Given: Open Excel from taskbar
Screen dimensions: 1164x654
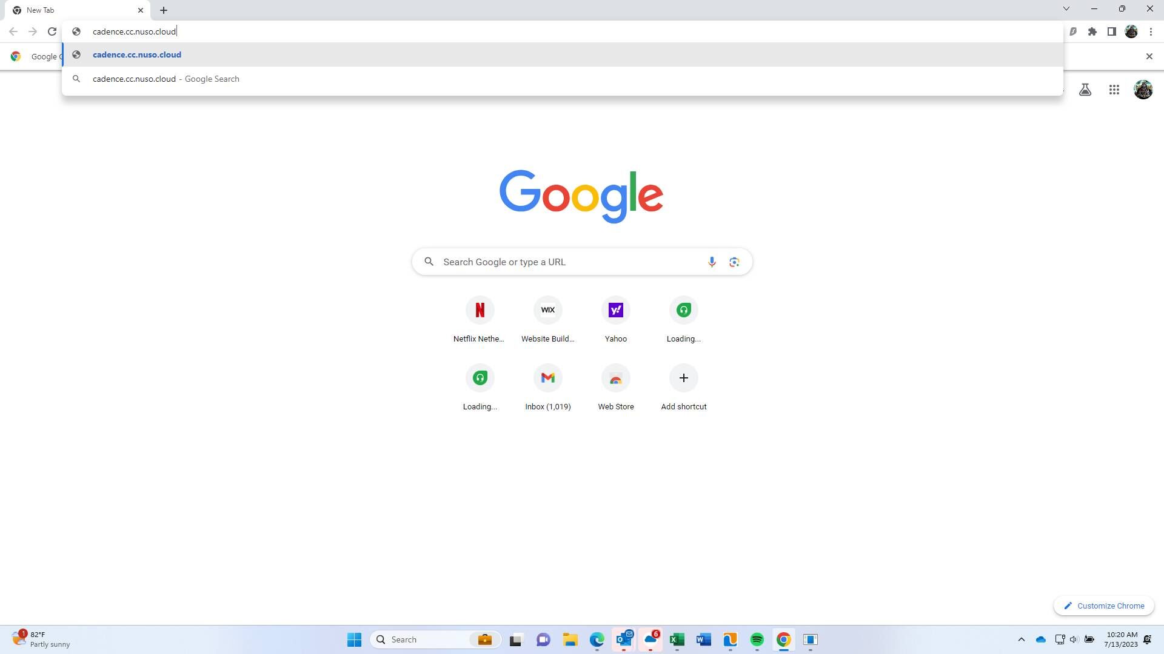Looking at the screenshot, I should [677, 639].
